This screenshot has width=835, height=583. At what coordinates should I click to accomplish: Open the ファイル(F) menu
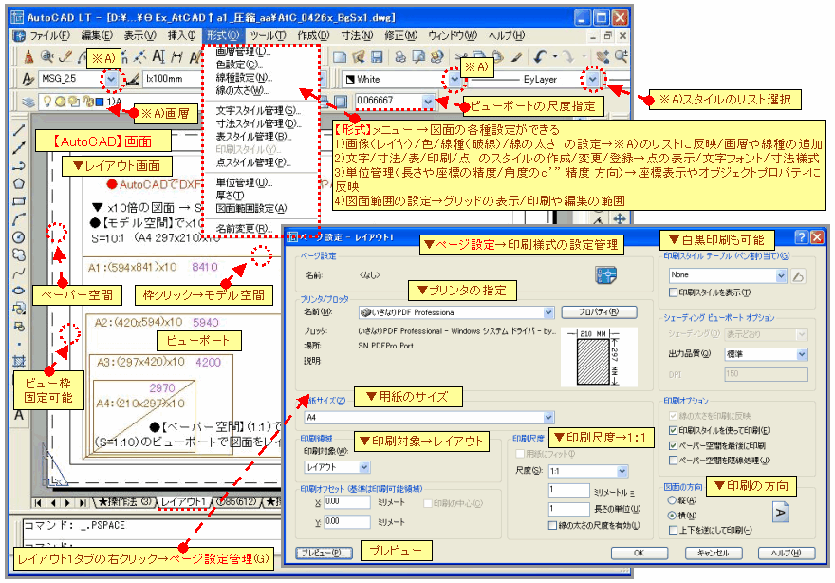(49, 36)
